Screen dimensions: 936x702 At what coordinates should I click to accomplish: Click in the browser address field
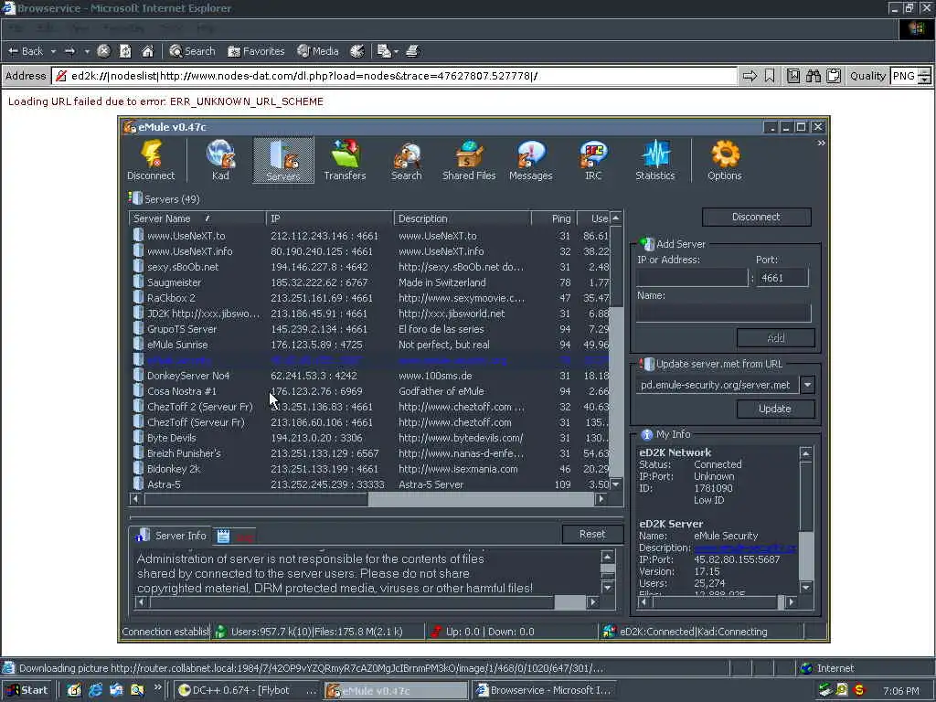tap(394, 76)
